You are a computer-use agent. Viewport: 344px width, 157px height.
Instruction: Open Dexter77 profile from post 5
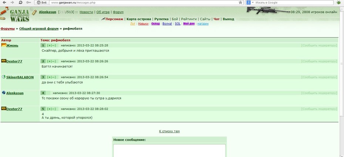14,109
